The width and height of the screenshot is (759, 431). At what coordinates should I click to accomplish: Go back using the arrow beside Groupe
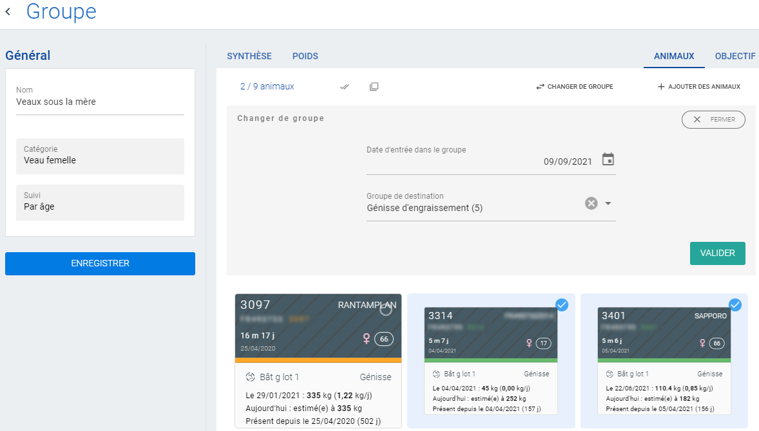pyautogui.click(x=8, y=12)
